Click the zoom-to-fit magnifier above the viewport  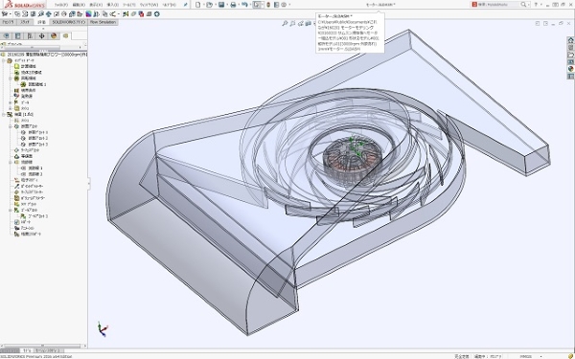pyautogui.click(x=285, y=23)
